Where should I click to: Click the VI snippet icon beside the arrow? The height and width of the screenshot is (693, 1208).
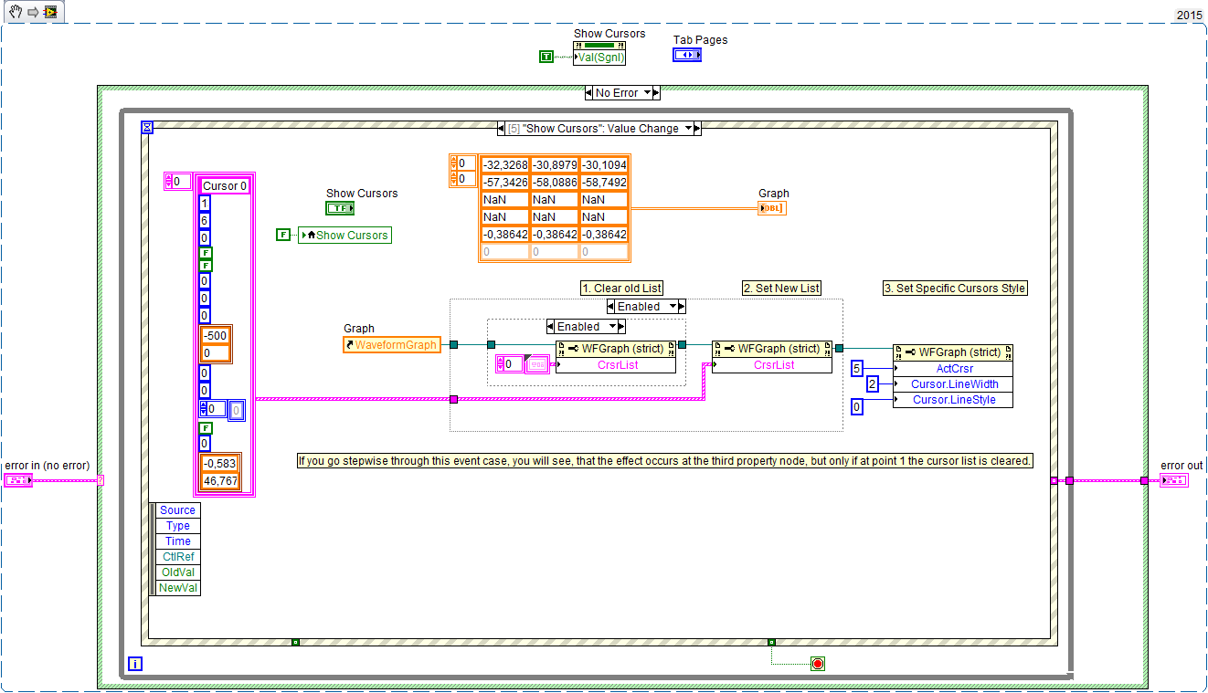click(x=50, y=12)
